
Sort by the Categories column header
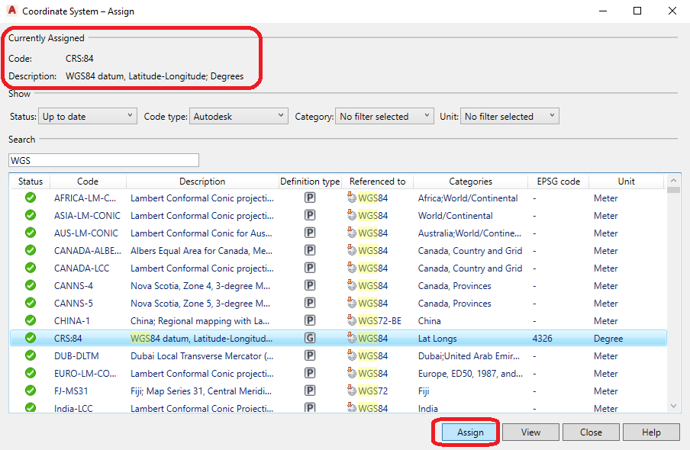point(470,182)
